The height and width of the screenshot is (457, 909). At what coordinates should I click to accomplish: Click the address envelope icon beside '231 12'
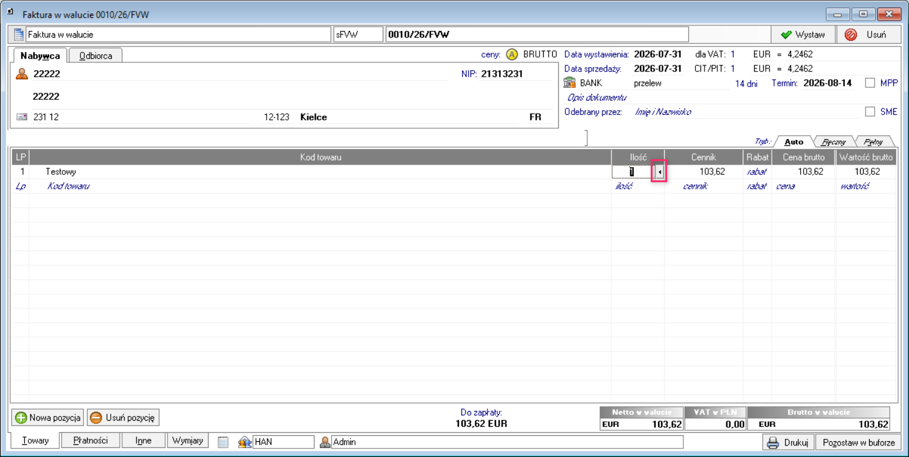(x=22, y=117)
